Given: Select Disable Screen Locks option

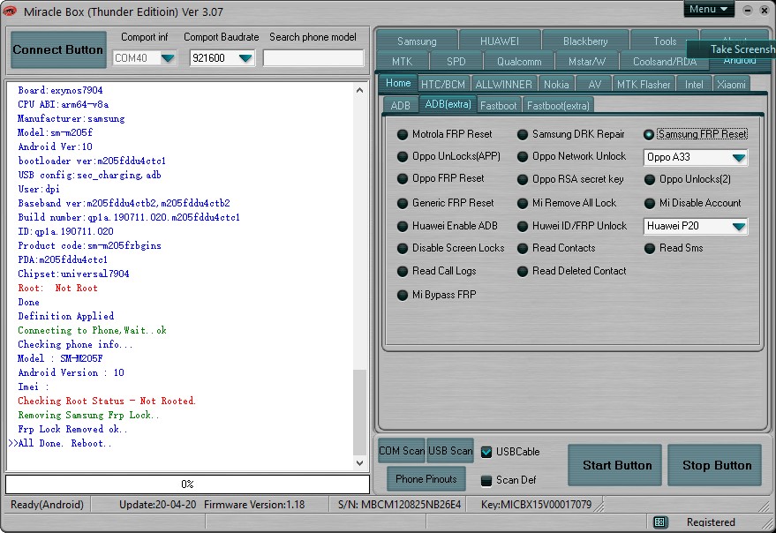Looking at the screenshot, I should click(x=403, y=249).
